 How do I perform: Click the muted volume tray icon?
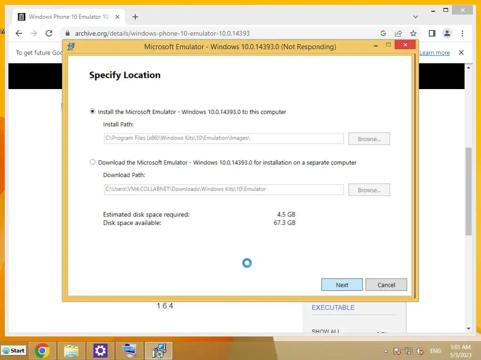(x=420, y=351)
